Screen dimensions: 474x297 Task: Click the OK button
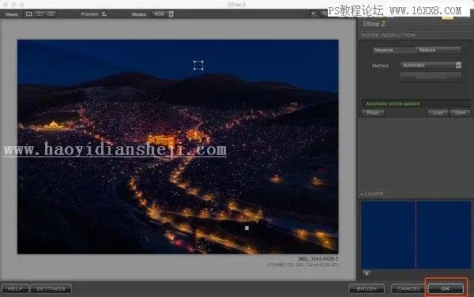[446, 289]
